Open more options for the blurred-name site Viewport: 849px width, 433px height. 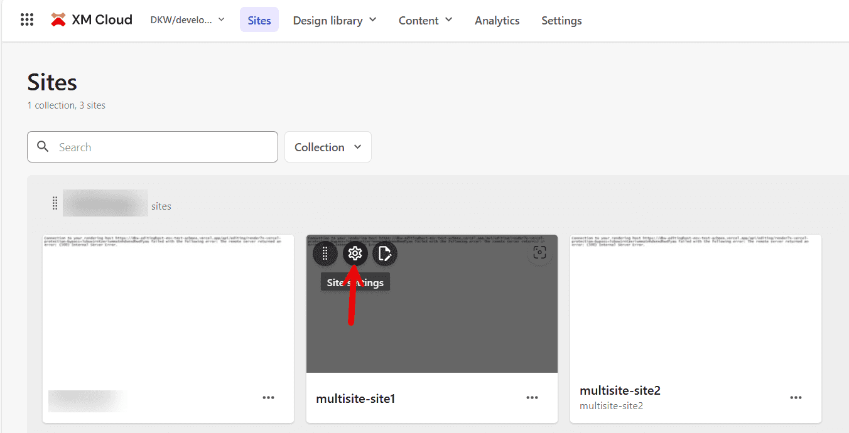(x=269, y=398)
